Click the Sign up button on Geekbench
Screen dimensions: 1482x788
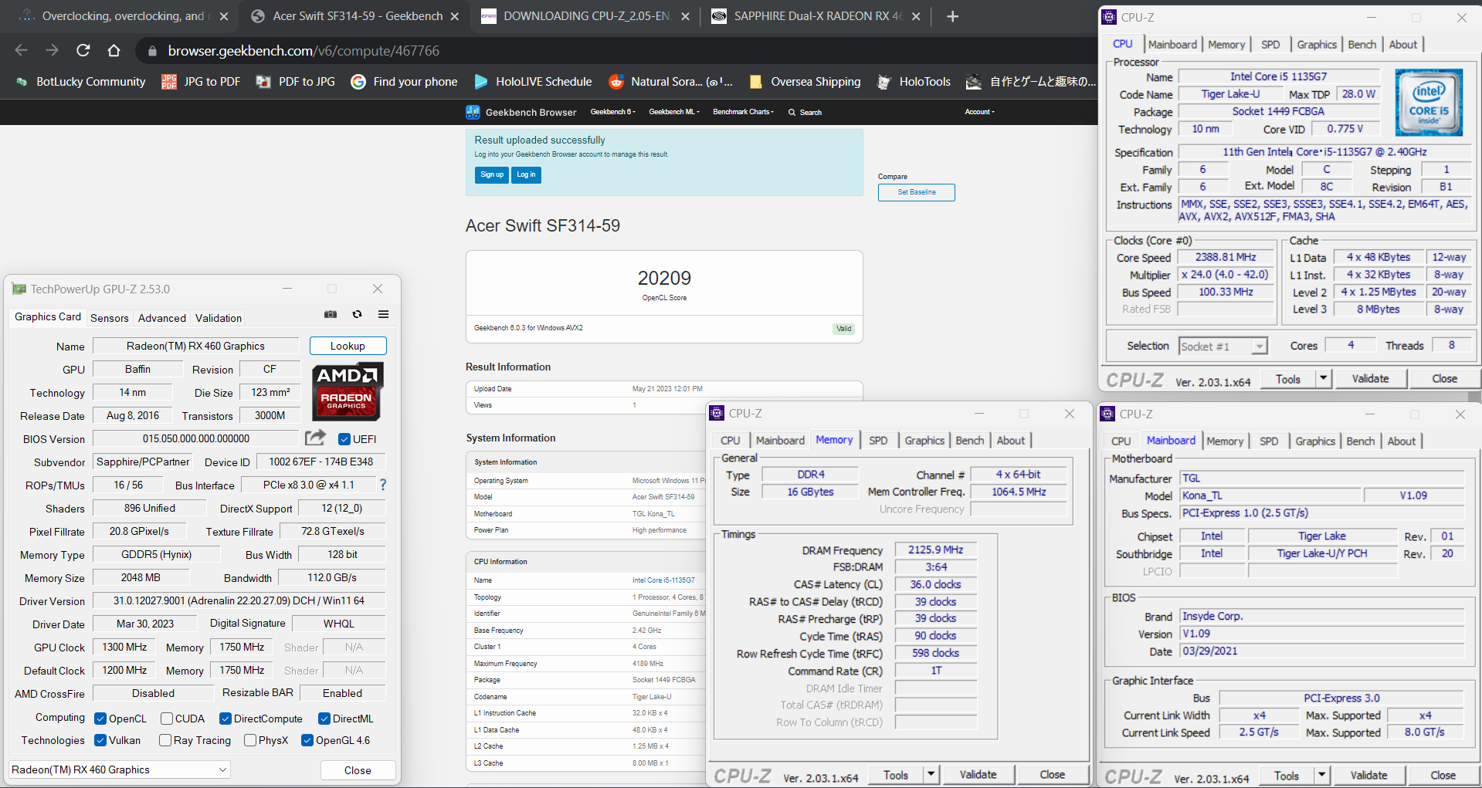[492, 175]
